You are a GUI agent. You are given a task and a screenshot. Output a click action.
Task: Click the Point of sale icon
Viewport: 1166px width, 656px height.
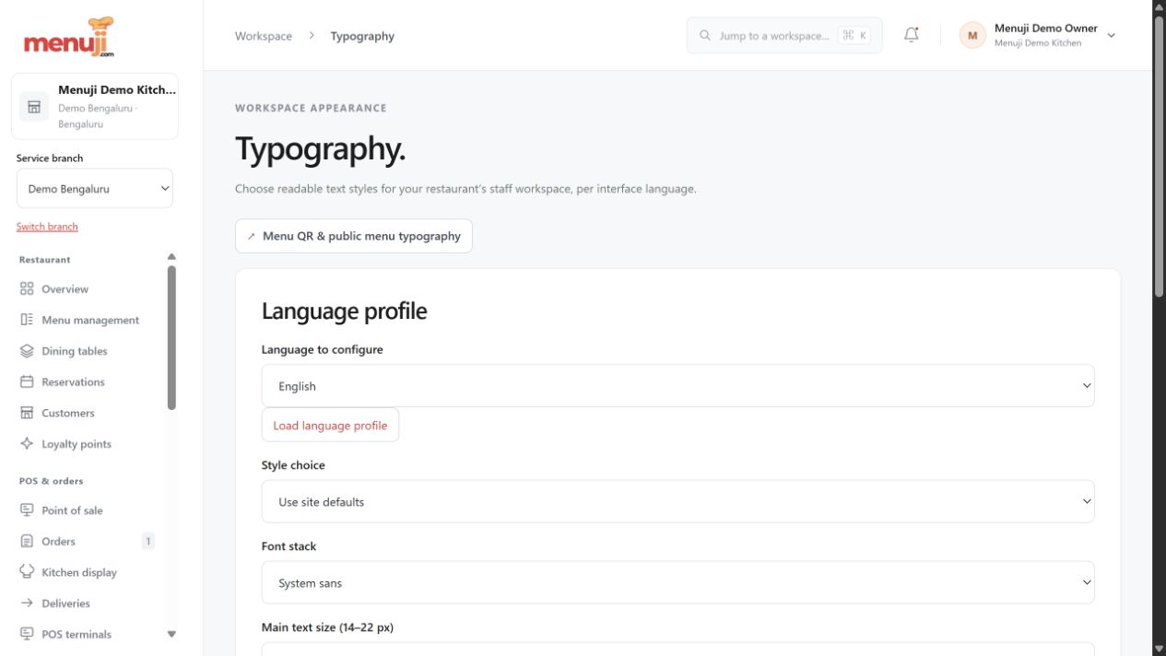point(27,510)
